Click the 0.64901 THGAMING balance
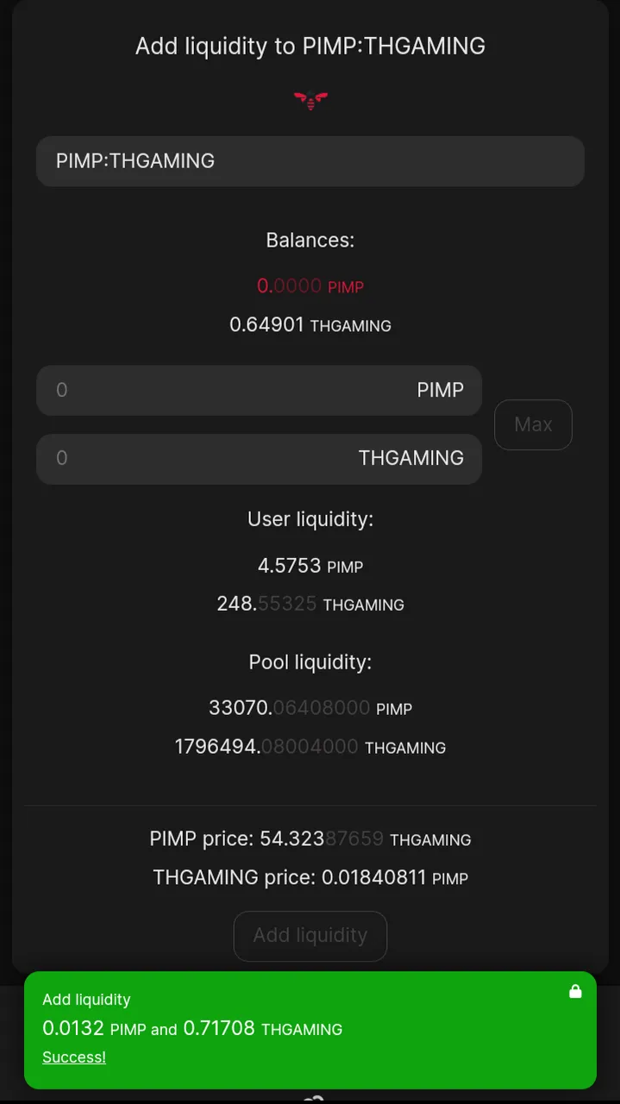 [310, 325]
